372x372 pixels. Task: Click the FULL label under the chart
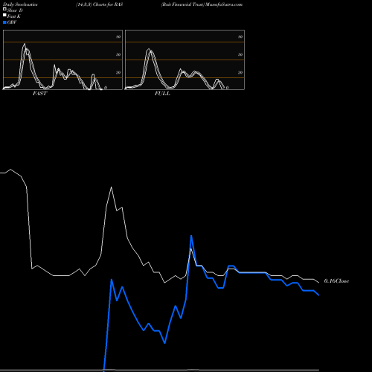(162, 94)
